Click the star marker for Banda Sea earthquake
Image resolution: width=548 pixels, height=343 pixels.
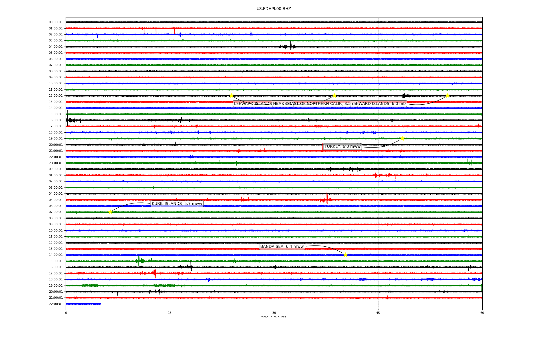pos(345,255)
